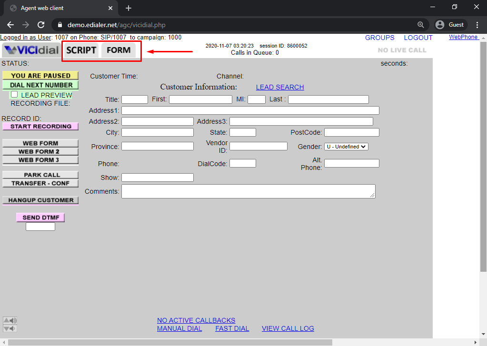Screen dimensions: 487x346
Task: Click the site lock icon in address bar
Action: point(60,25)
